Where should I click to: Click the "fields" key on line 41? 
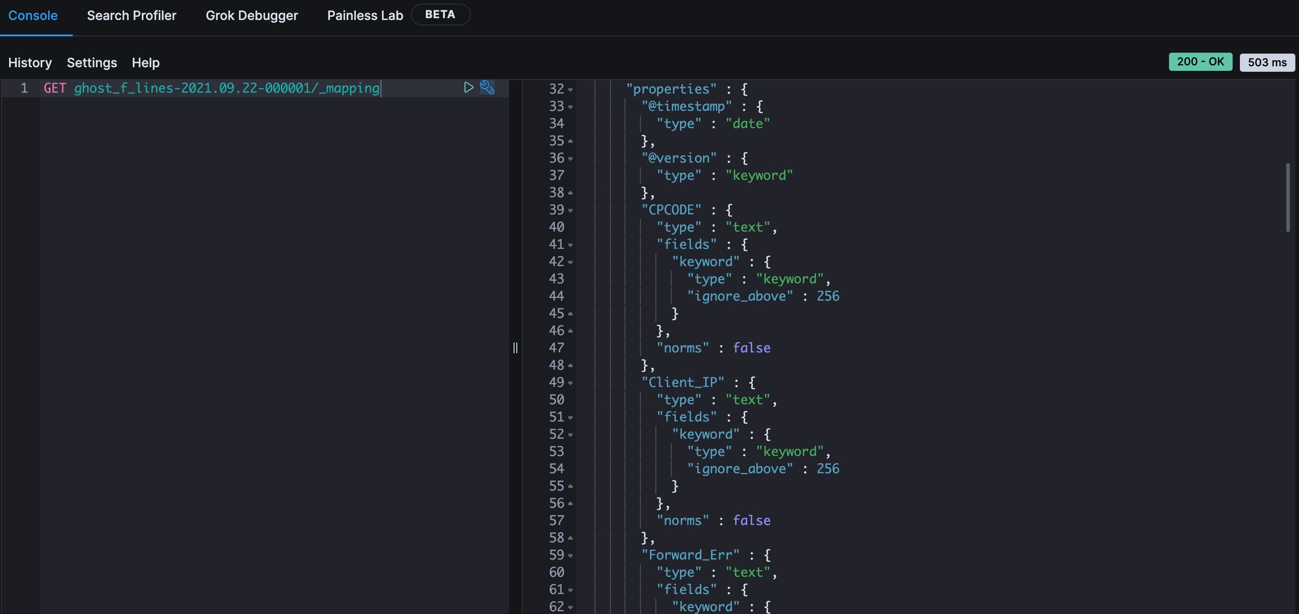coord(686,244)
